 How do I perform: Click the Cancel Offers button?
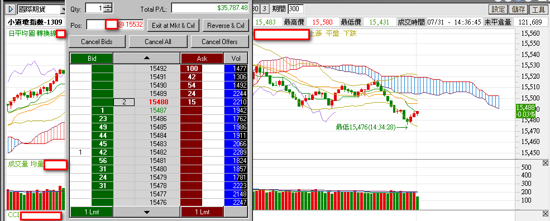pos(219,42)
